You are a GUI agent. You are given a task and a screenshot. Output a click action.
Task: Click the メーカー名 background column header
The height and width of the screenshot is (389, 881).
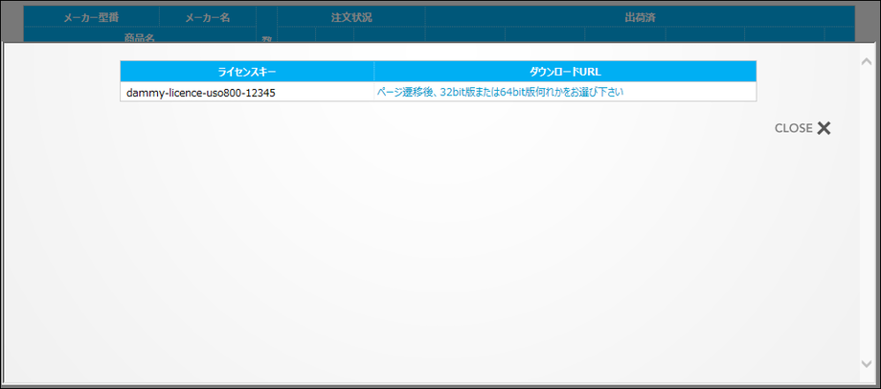tap(207, 18)
